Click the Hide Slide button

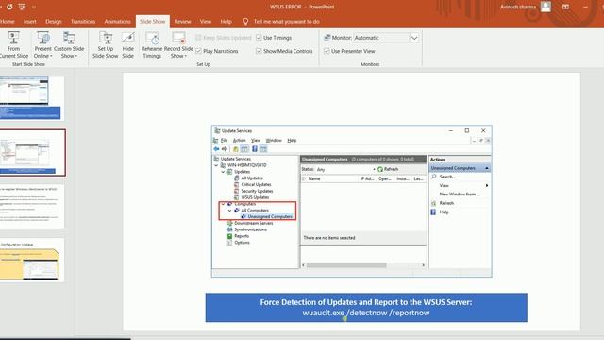click(128, 45)
